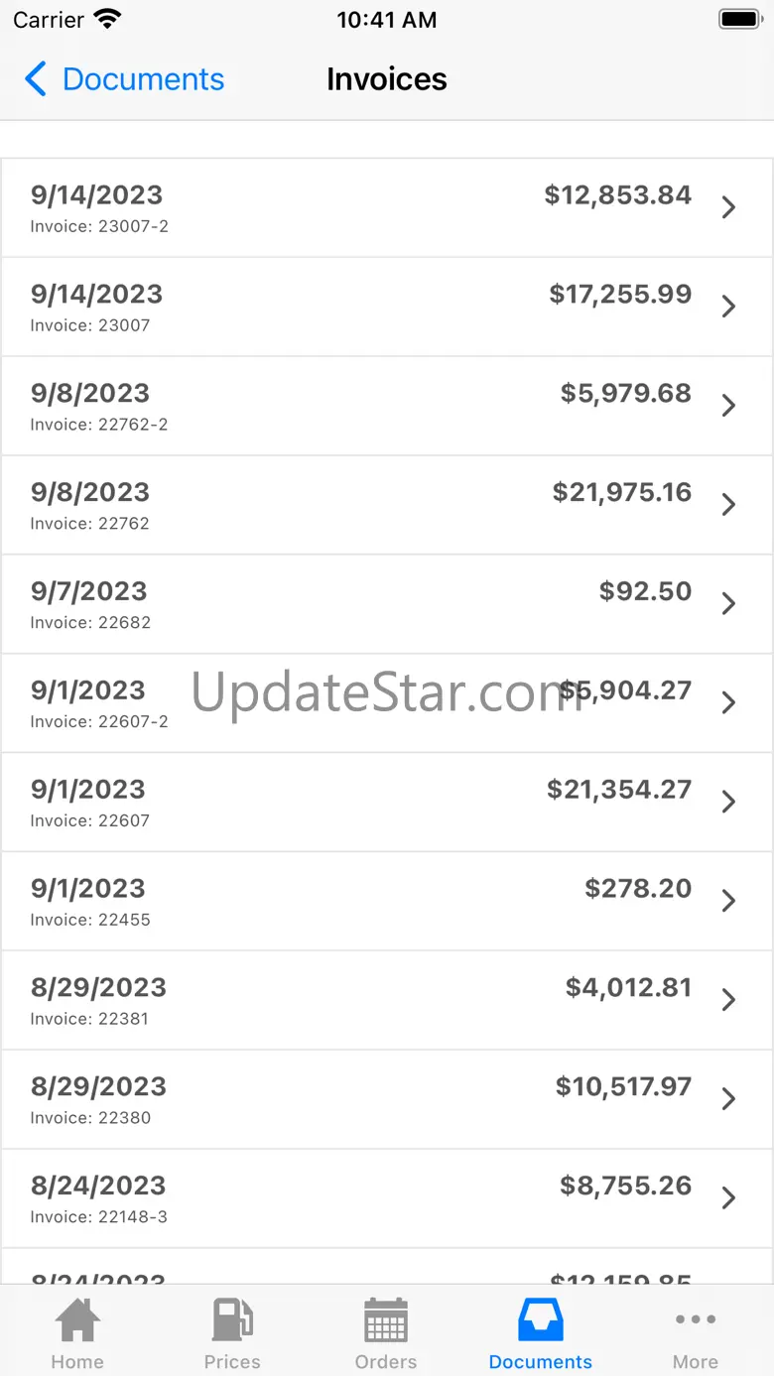774x1376 pixels.
Task: Select the Orders calendar icon
Action: [386, 1320]
